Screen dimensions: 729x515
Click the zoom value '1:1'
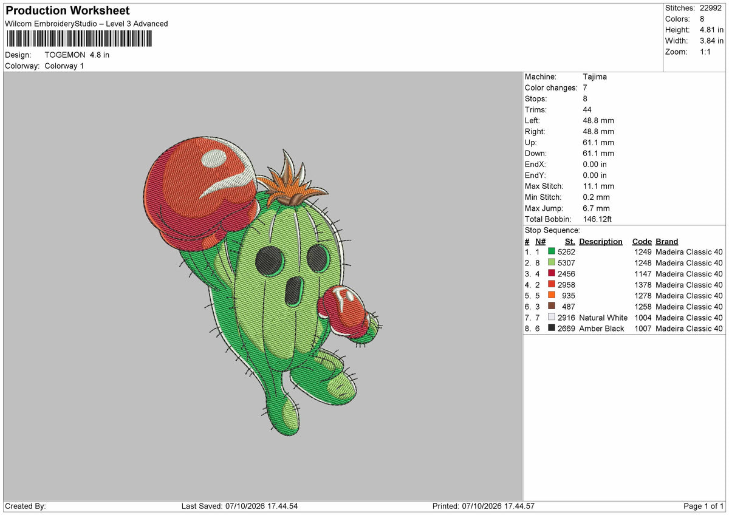(x=705, y=52)
